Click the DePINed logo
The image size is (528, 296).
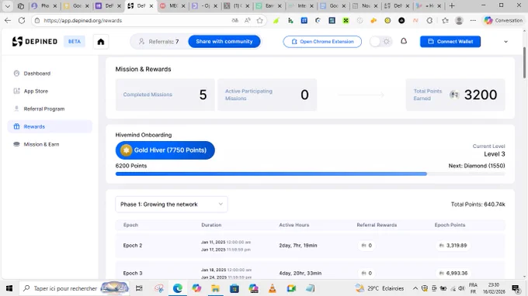click(35, 42)
